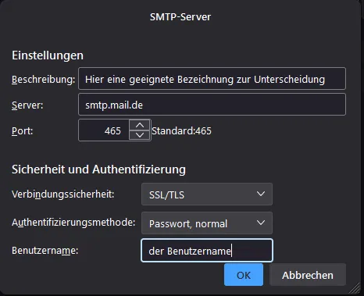Click OK to confirm SMTP settings
Screen dimensions: 364x296
(x=244, y=275)
